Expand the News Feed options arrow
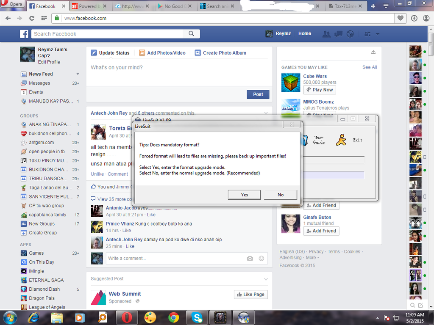434x325 pixels. [x=78, y=74]
